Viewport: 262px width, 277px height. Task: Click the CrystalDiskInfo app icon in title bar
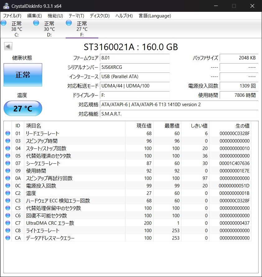click(6, 6)
